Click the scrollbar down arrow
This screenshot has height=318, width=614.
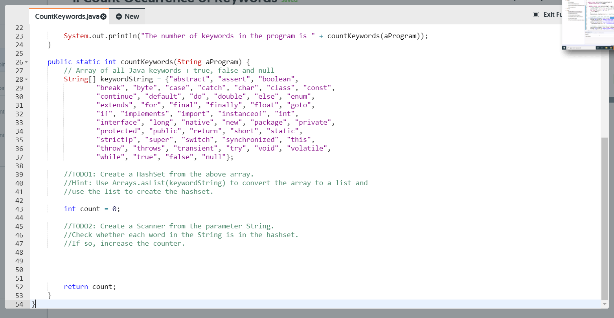click(x=605, y=304)
